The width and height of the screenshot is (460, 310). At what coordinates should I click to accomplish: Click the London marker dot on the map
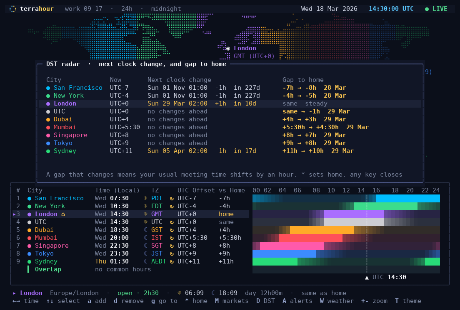click(228, 49)
